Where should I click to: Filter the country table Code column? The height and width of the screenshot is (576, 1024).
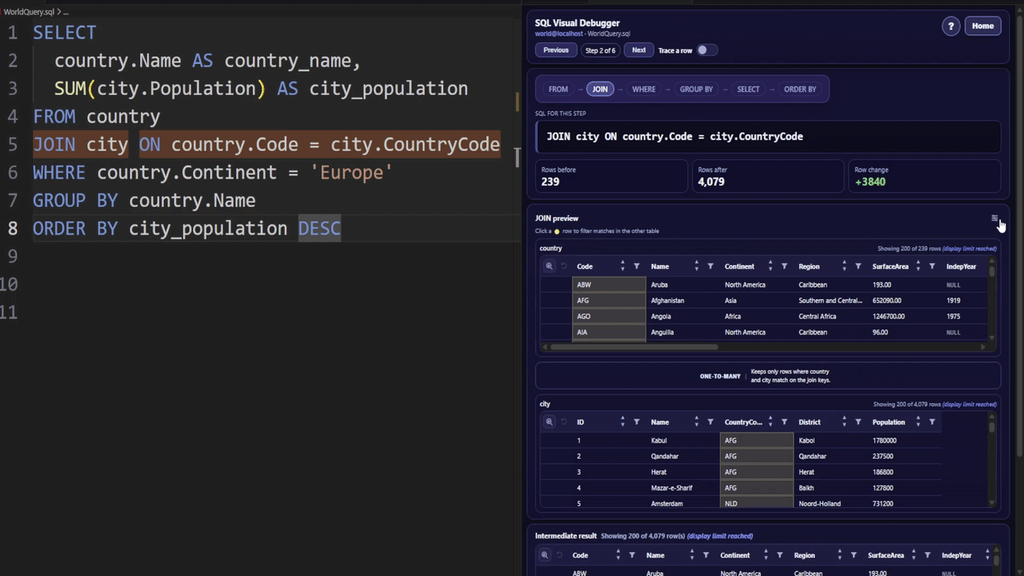coord(637,266)
